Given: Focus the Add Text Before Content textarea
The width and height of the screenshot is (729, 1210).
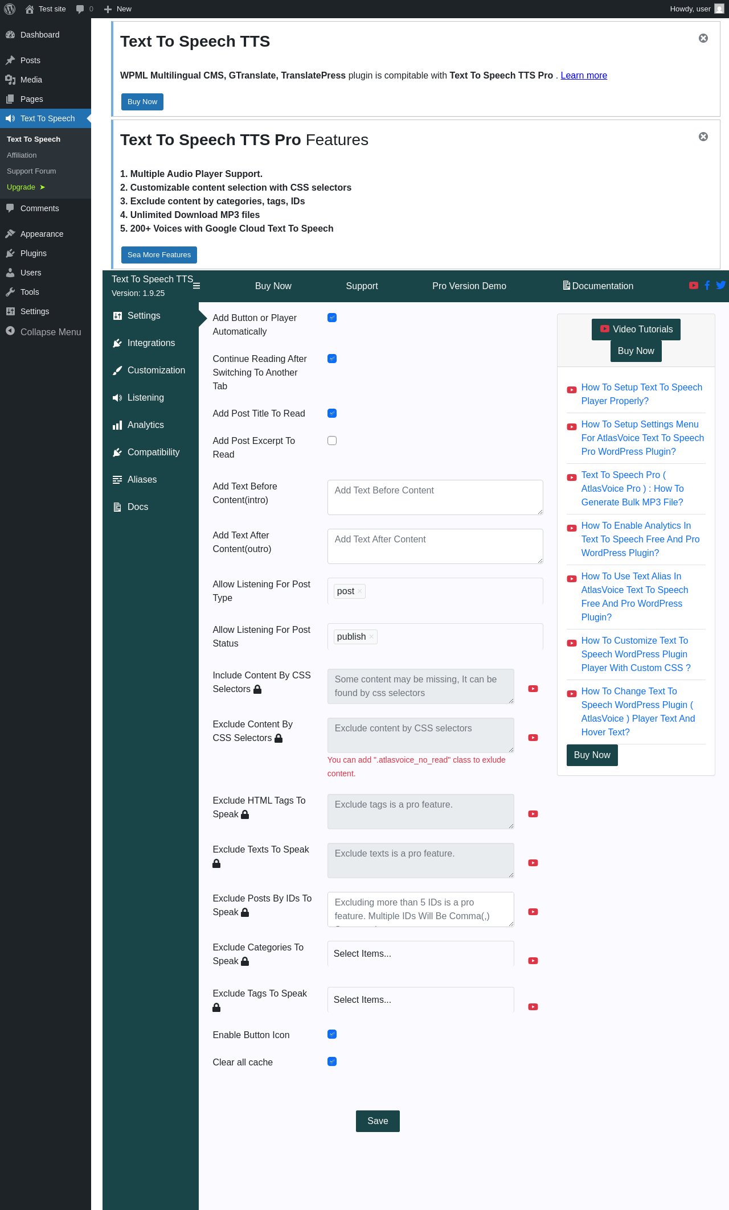Looking at the screenshot, I should (435, 497).
